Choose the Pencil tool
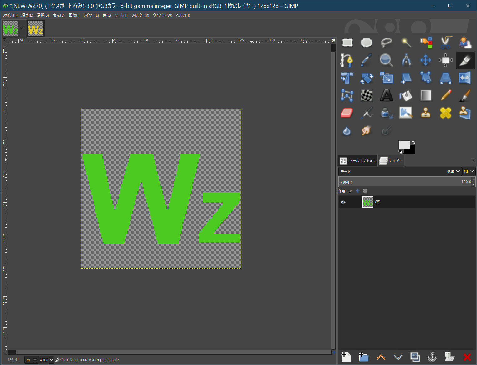 pyautogui.click(x=446, y=95)
